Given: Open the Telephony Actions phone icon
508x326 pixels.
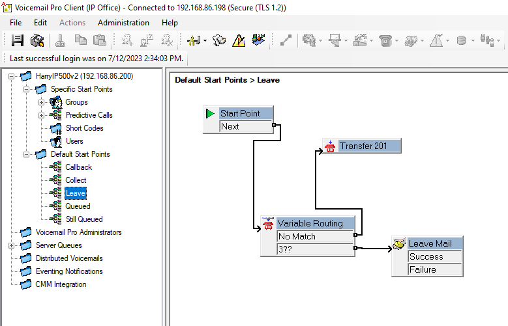Looking at the screenshot, I should coord(385,41).
